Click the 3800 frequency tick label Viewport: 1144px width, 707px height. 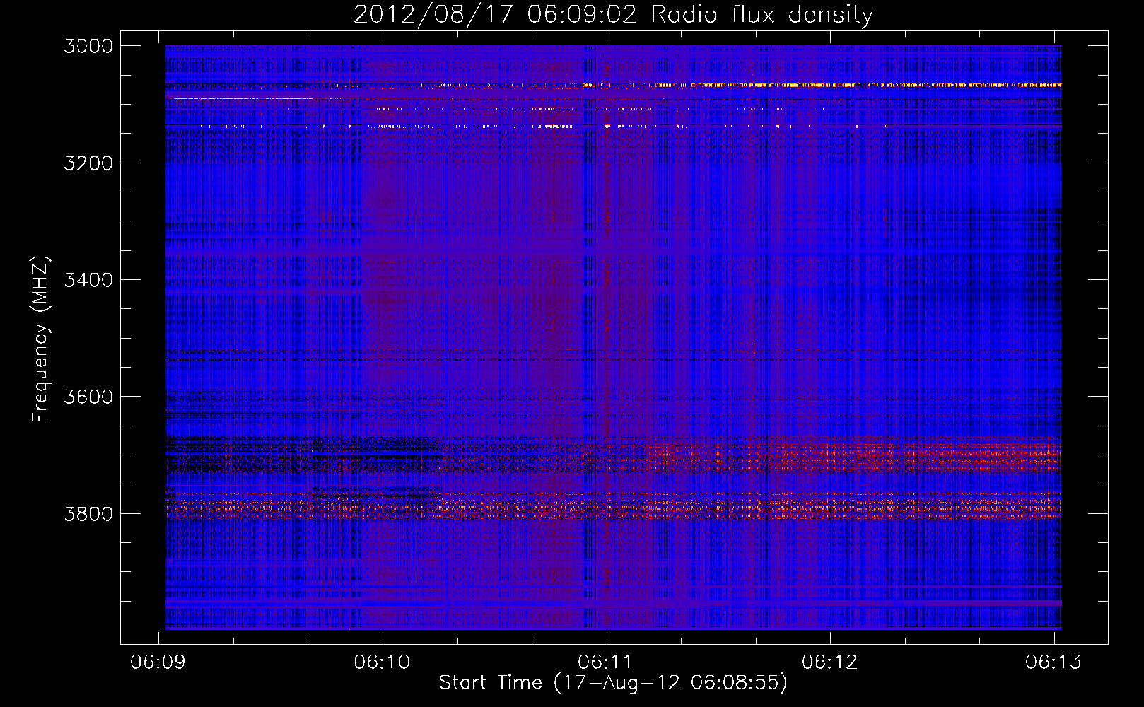88,513
